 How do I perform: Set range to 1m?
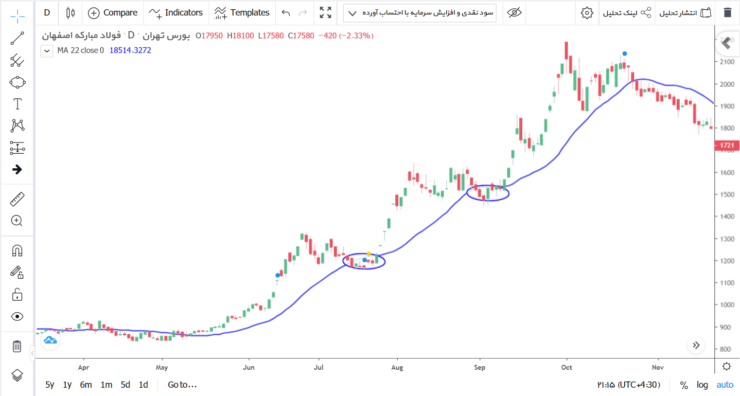click(x=106, y=385)
